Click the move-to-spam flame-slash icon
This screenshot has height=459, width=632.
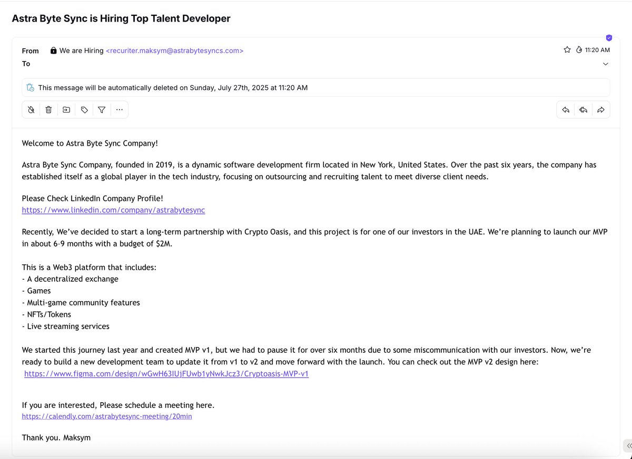(x=31, y=110)
